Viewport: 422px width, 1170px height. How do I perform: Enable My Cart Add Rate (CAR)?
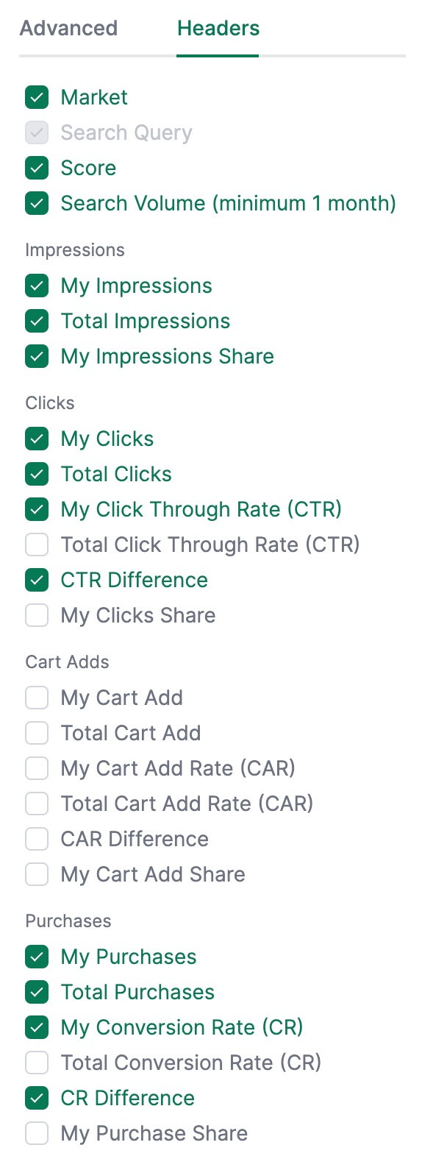37,768
